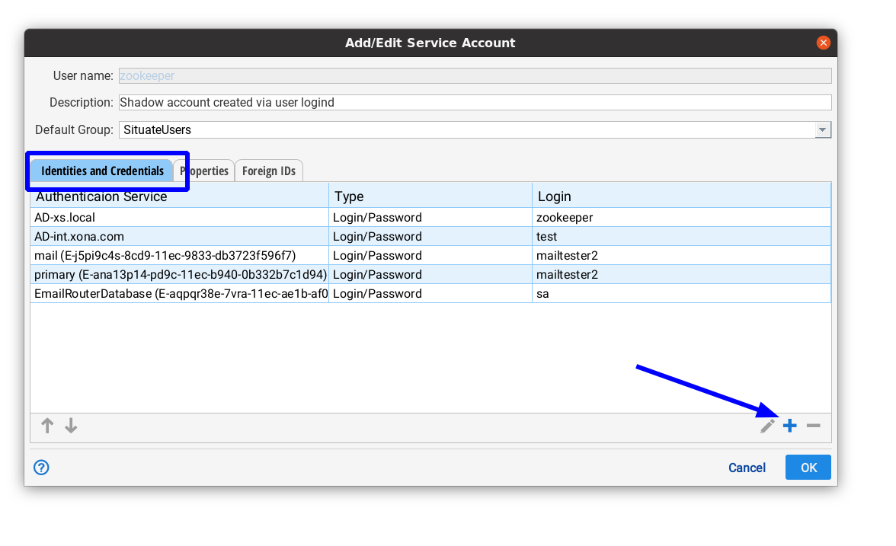
Task: Close the Add/Edit Service Account dialog
Action: tap(823, 43)
